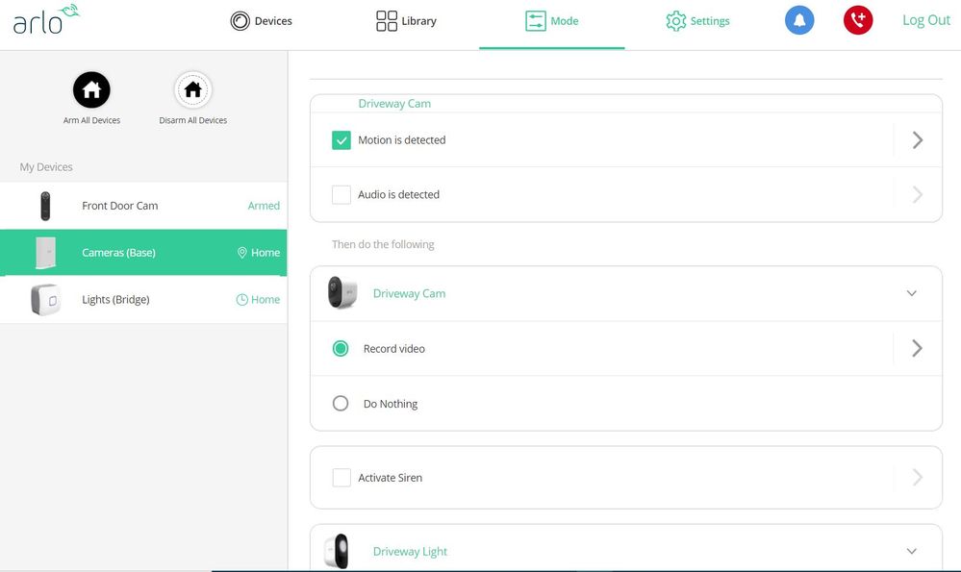Switch to the Library tab
Screen dimensions: 961x572
click(406, 21)
